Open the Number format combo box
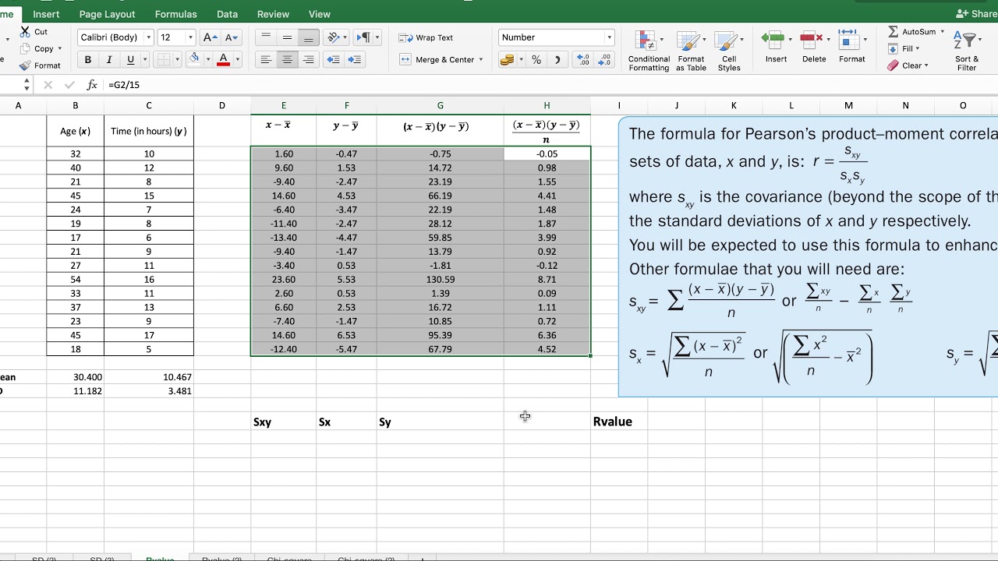 pos(556,37)
